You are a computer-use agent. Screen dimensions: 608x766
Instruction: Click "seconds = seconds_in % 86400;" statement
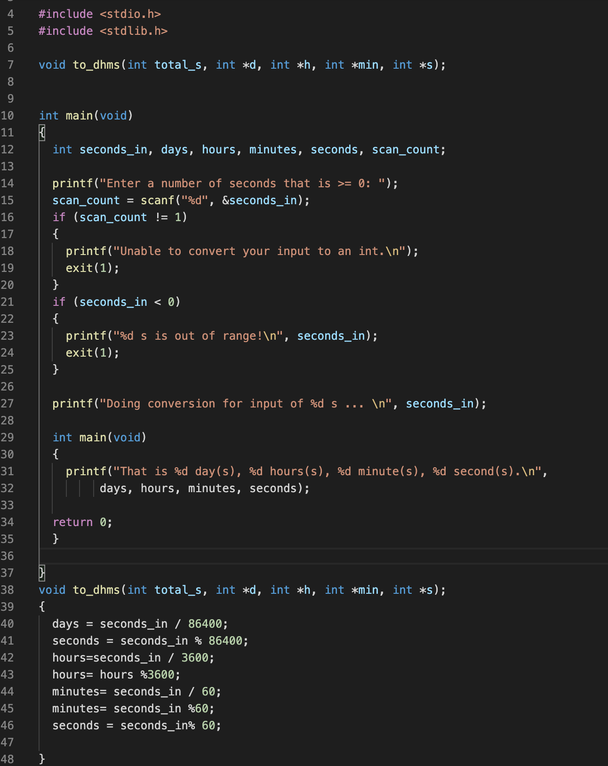[x=151, y=641]
